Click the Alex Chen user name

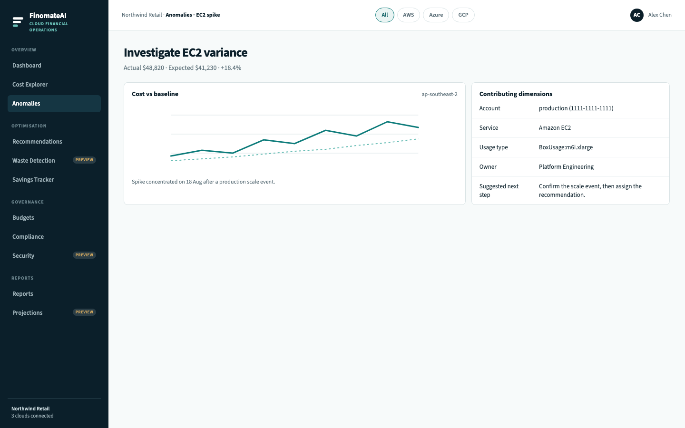660,15
